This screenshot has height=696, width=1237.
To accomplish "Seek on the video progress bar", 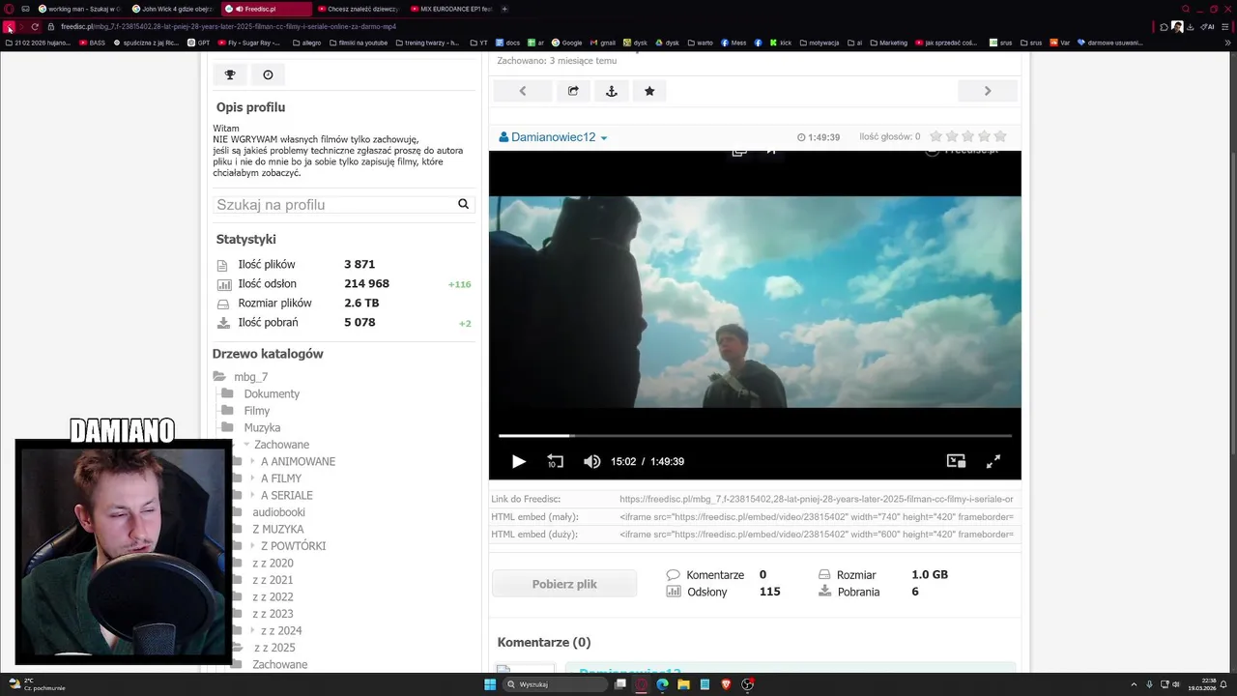I will (x=755, y=436).
